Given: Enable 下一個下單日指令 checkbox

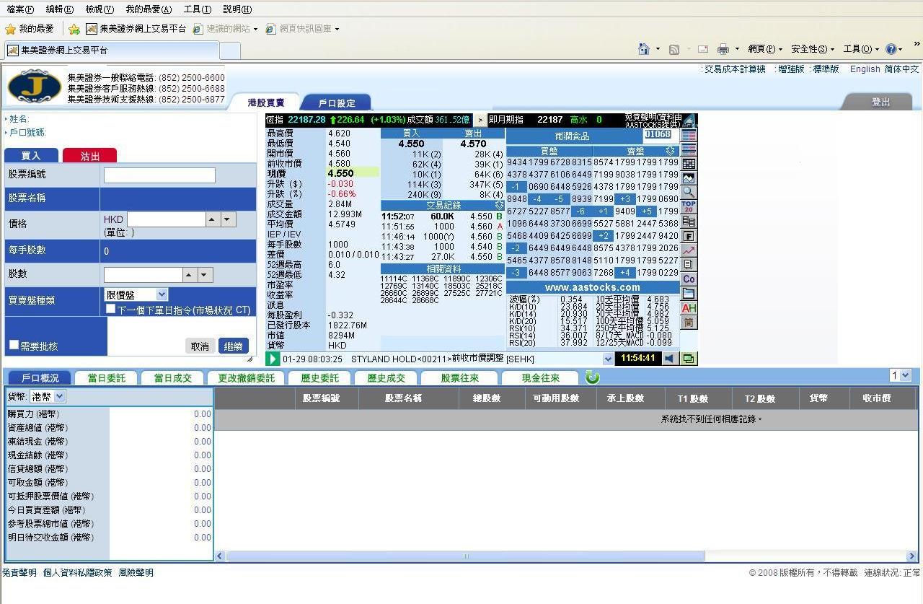Looking at the screenshot, I should (110, 309).
